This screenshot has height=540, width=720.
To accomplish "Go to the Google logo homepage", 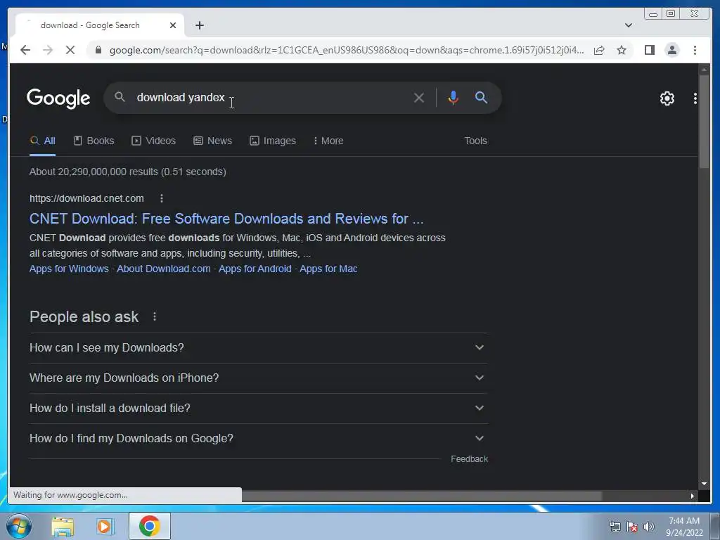I will pos(58,98).
